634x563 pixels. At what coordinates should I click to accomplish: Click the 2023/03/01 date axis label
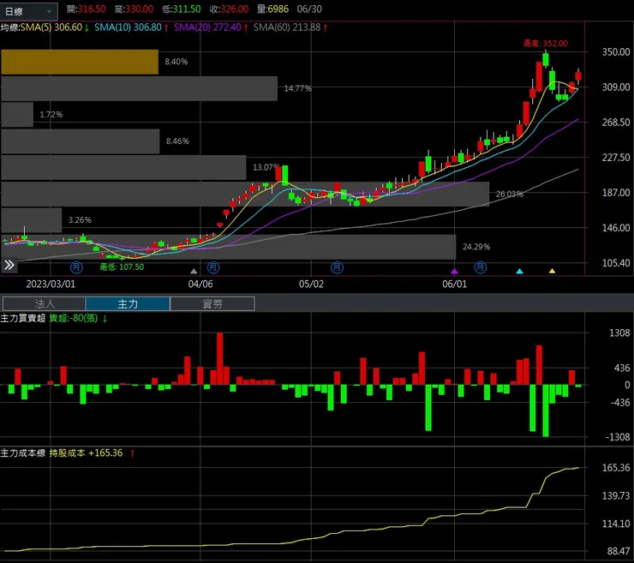coord(51,284)
